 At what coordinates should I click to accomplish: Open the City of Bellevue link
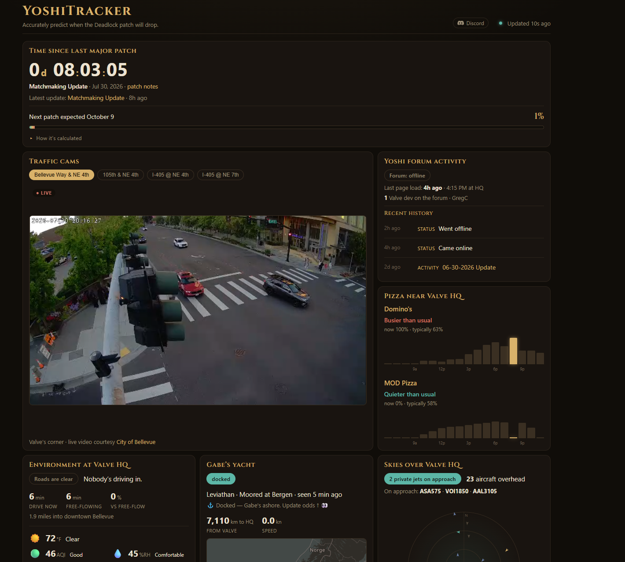coord(136,442)
